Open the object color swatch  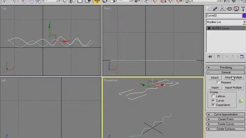pos(244,15)
